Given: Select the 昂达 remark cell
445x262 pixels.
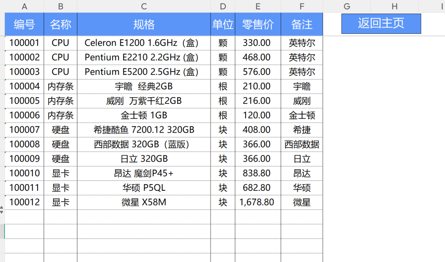Looking at the screenshot, I should tap(302, 173).
